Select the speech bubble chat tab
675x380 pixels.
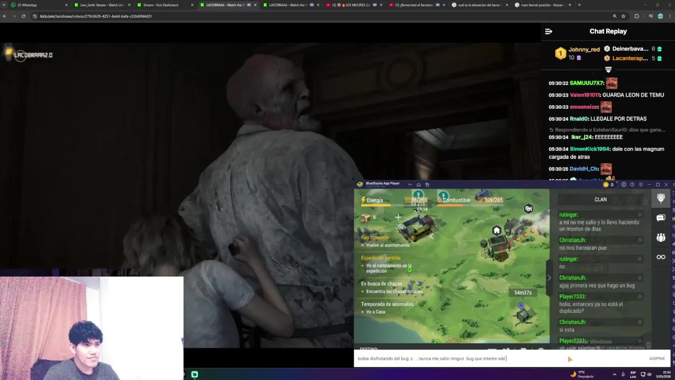tap(661, 217)
